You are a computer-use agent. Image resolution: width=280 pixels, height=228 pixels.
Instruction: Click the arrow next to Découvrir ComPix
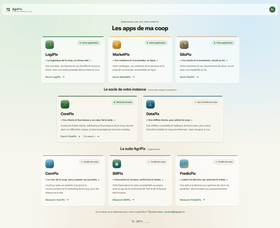(67, 200)
